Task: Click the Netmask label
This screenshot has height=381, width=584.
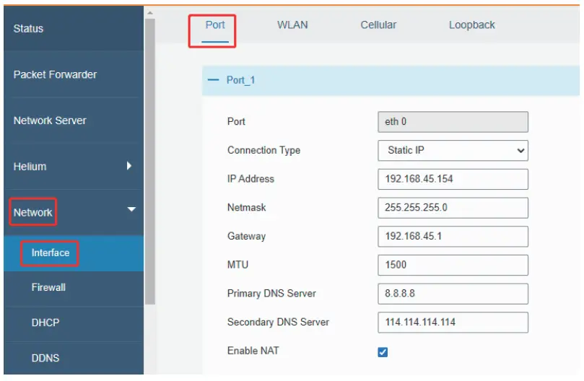Action: (247, 208)
